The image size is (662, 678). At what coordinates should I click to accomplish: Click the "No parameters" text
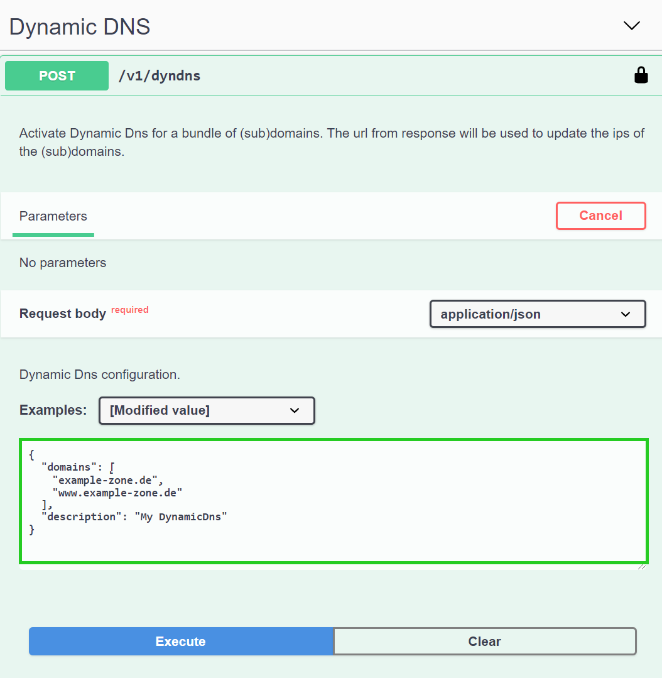point(63,263)
